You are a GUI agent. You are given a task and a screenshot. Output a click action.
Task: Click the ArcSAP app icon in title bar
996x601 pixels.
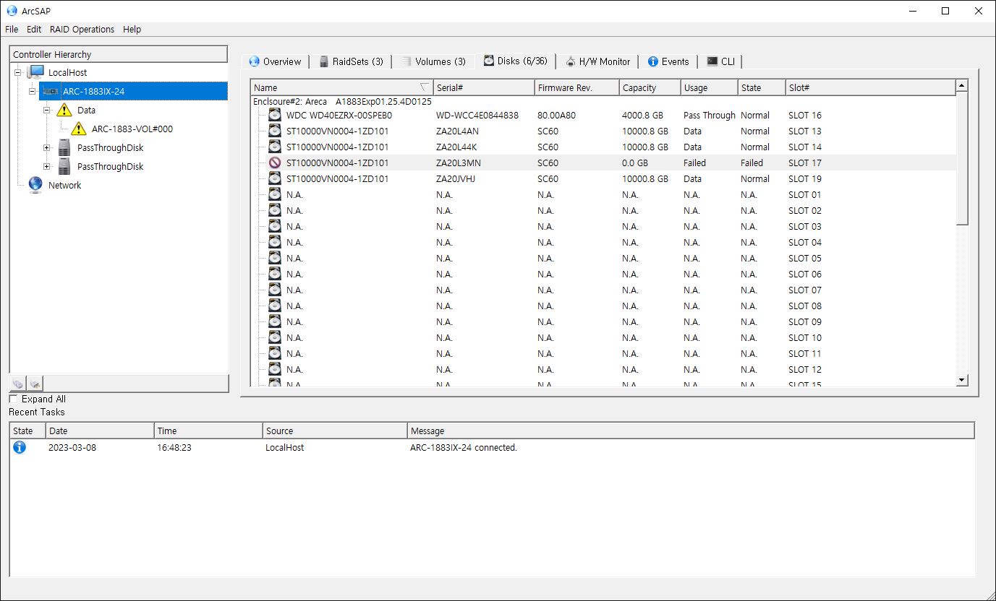point(12,11)
